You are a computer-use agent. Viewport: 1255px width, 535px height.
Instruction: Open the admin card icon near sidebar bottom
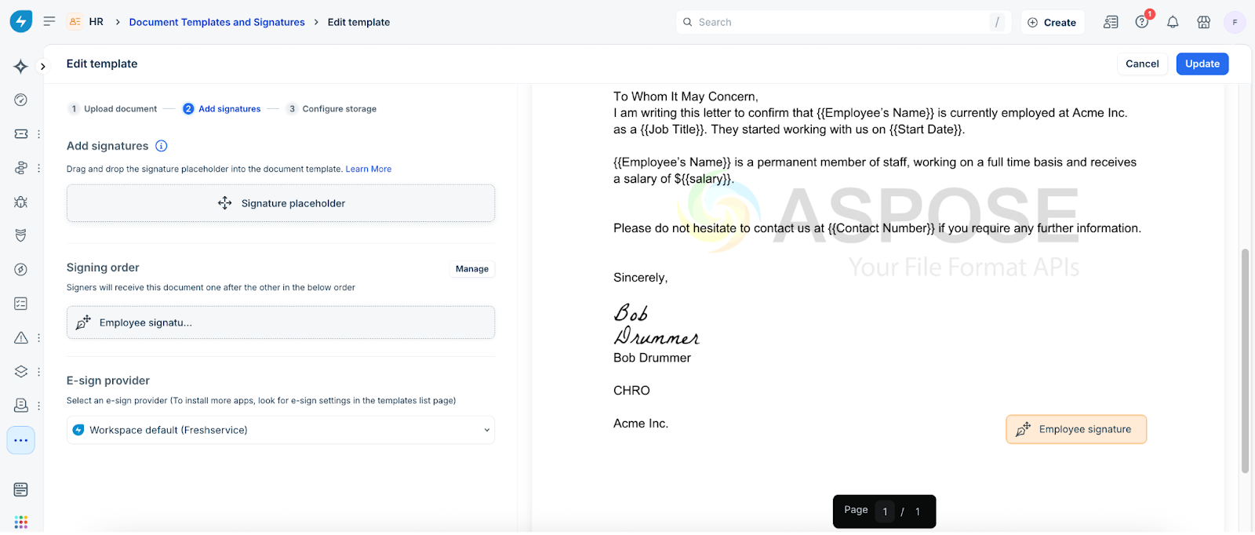[21, 490]
